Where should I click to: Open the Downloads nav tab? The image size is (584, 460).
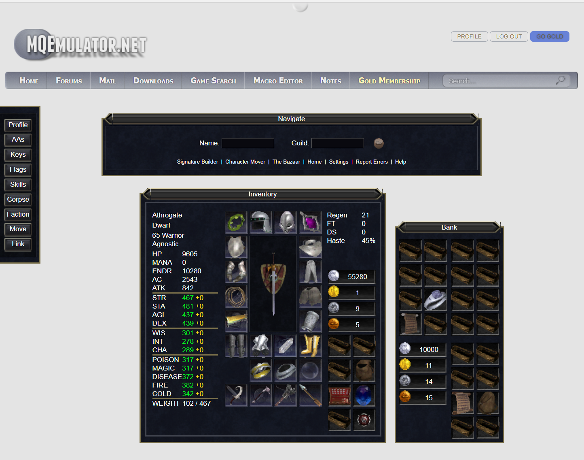point(153,81)
